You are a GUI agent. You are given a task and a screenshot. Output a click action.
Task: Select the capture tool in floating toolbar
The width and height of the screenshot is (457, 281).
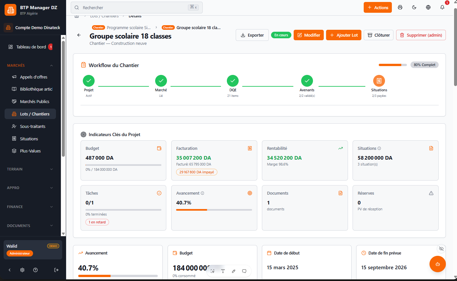[212, 271]
